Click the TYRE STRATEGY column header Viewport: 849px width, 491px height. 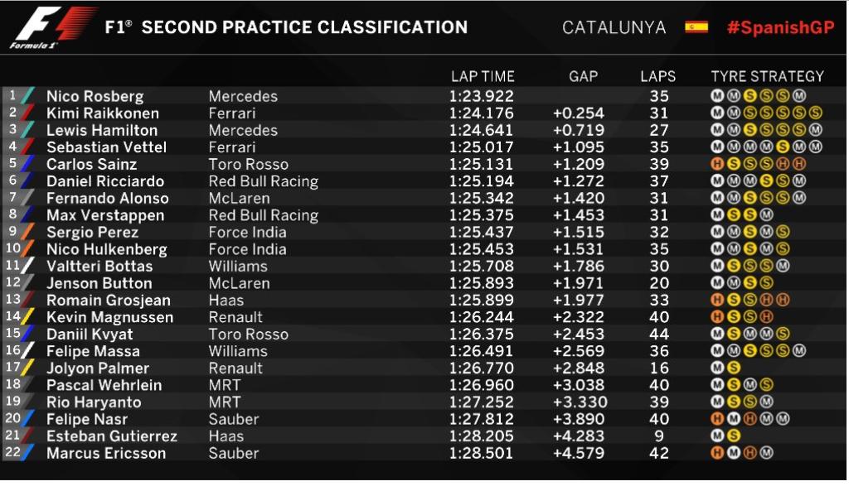click(767, 76)
